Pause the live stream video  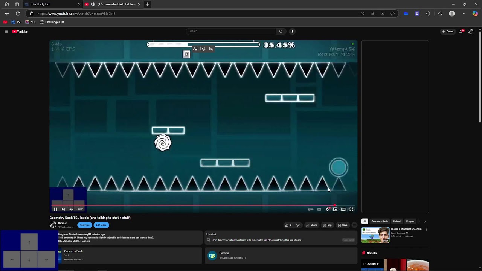point(55,209)
